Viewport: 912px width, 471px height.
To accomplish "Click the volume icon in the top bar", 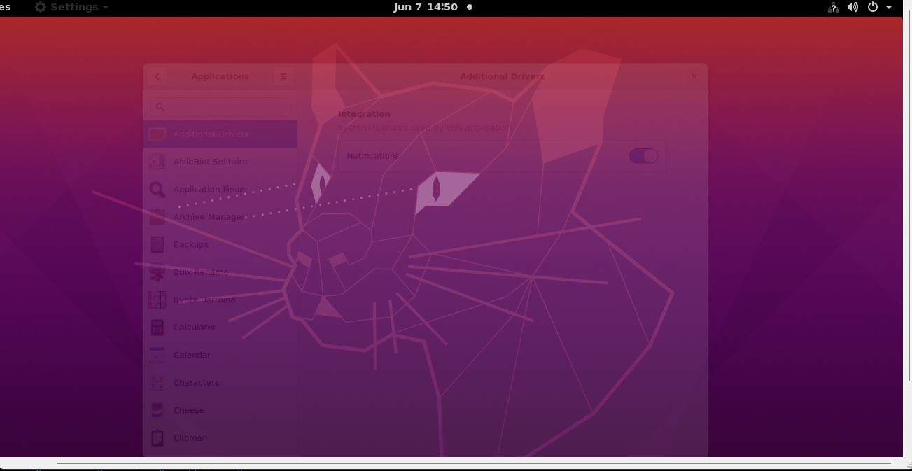I will (853, 8).
